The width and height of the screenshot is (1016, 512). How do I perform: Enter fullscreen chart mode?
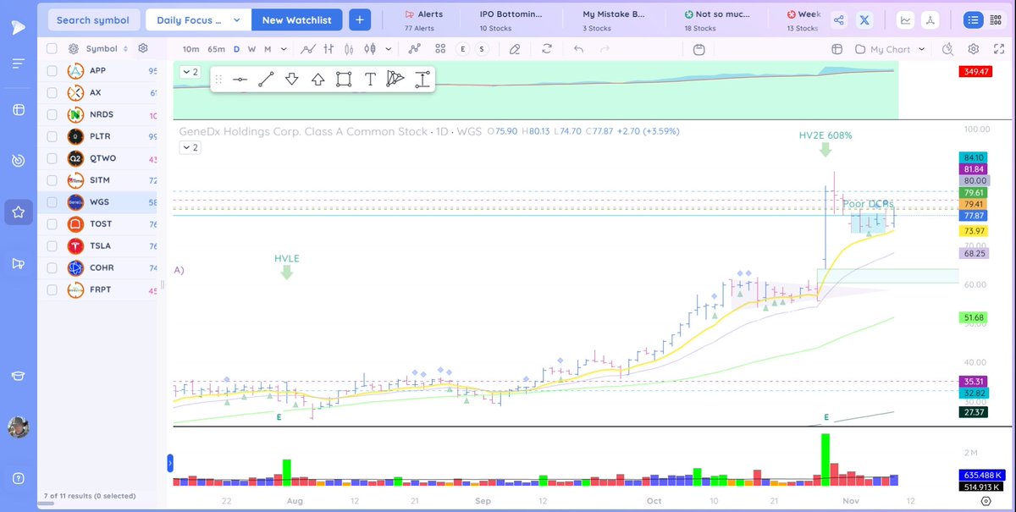(998, 49)
